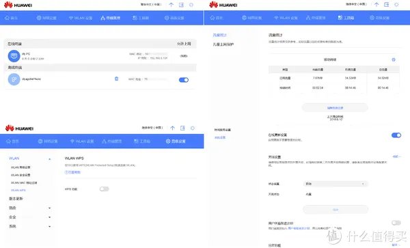
Task: Click the PC device icon under online terminals
Action: click(x=14, y=56)
